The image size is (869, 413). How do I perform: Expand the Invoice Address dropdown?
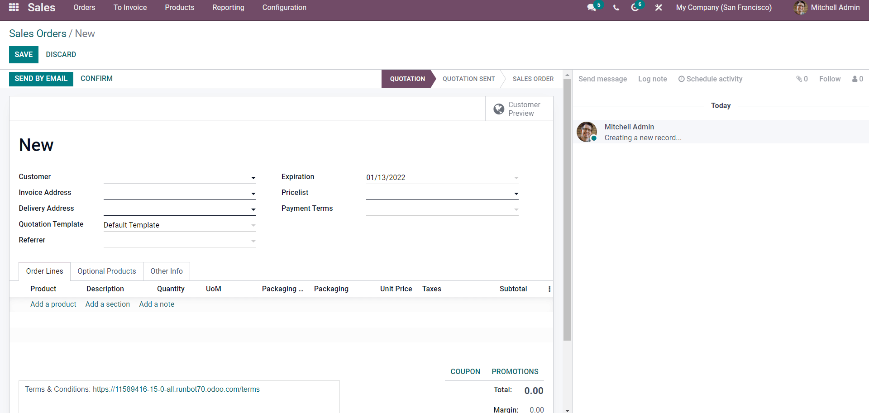[x=253, y=194]
